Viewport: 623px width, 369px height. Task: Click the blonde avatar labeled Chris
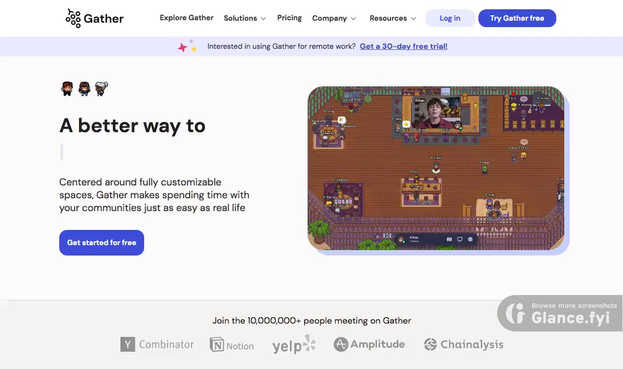(x=524, y=156)
